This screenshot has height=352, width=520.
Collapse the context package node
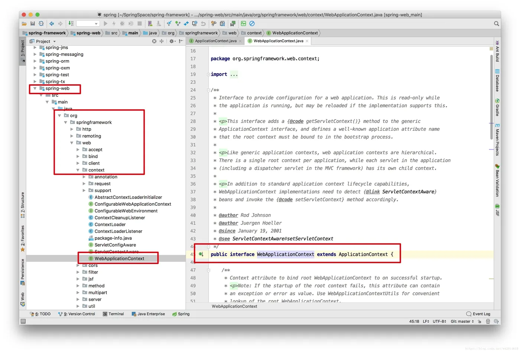pyautogui.click(x=78, y=170)
